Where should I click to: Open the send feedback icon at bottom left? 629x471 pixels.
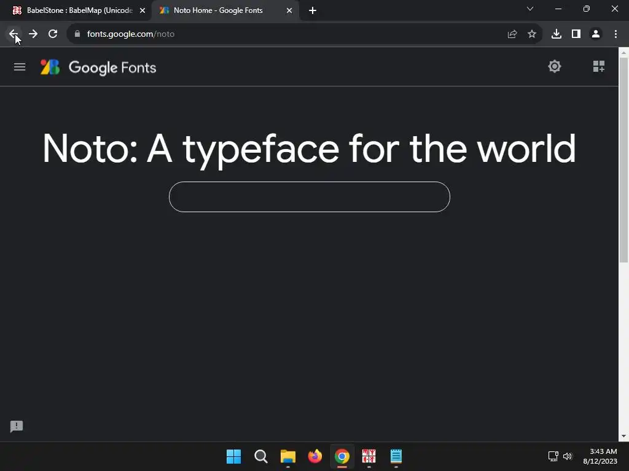[x=17, y=426]
